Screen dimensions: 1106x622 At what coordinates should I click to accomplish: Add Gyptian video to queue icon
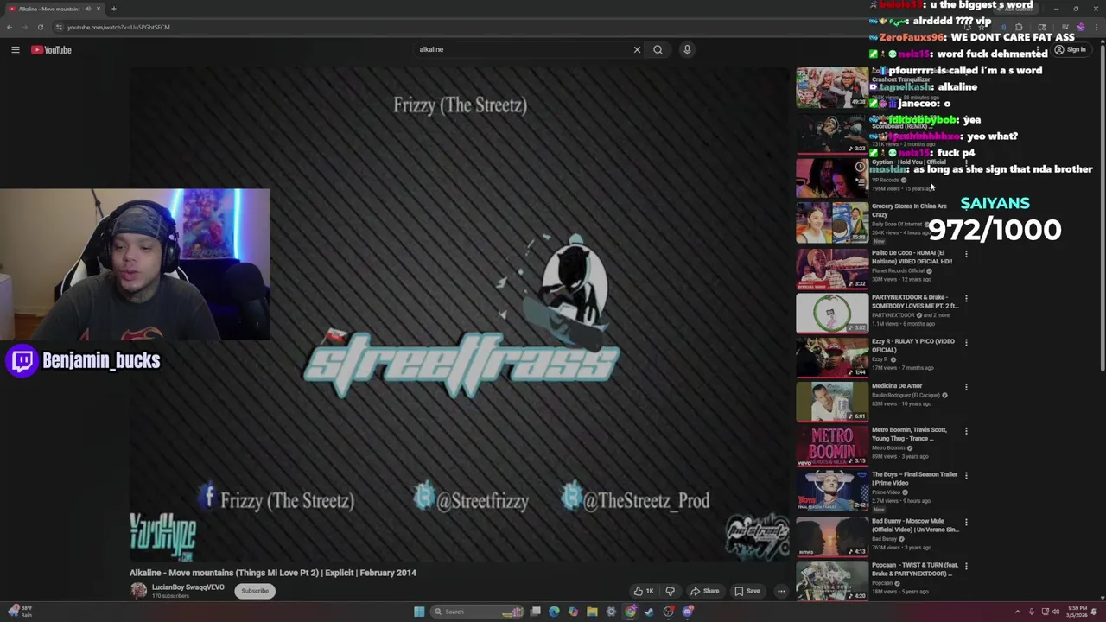pyautogui.click(x=860, y=181)
